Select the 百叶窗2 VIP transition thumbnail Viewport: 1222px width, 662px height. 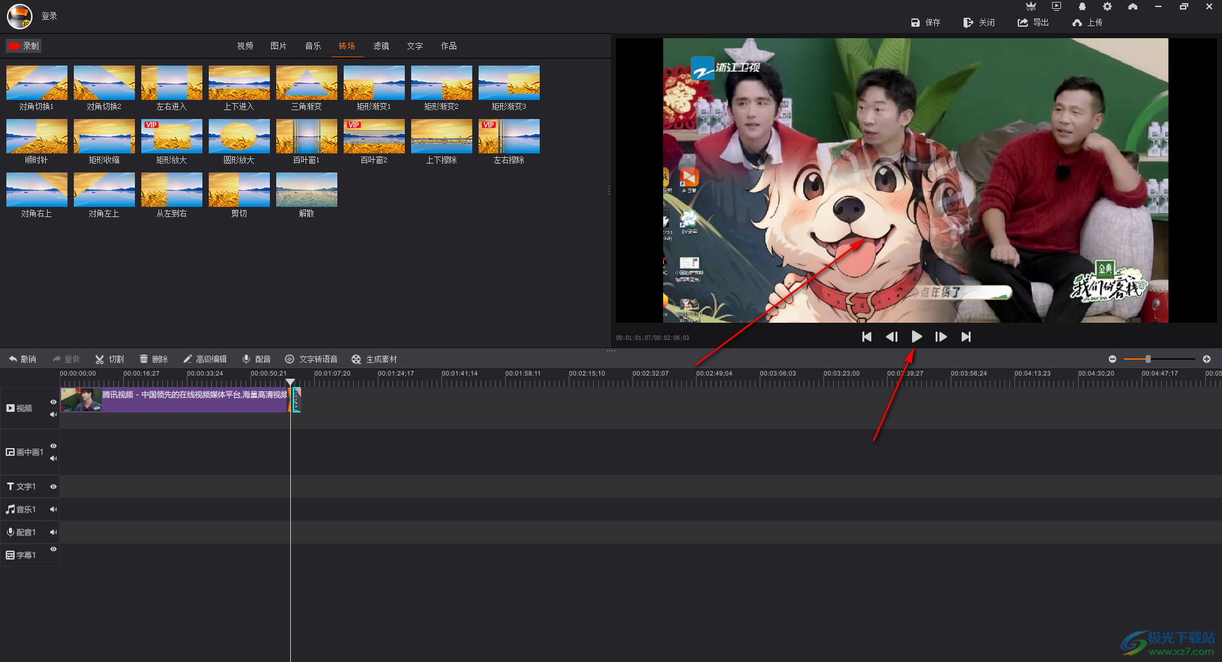point(374,136)
